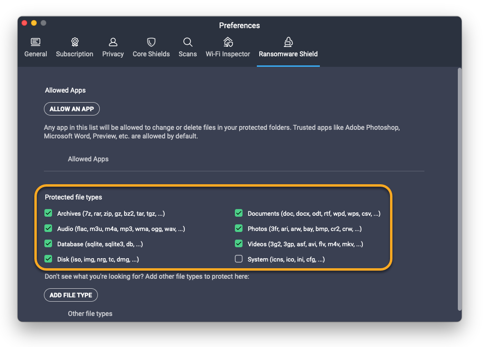Uncheck the Disk file type checkbox

coord(48,259)
